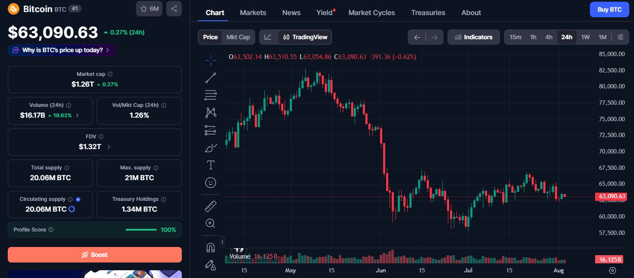634x278 pixels.
Task: Expand the FDV details chevron
Action: click(108, 147)
